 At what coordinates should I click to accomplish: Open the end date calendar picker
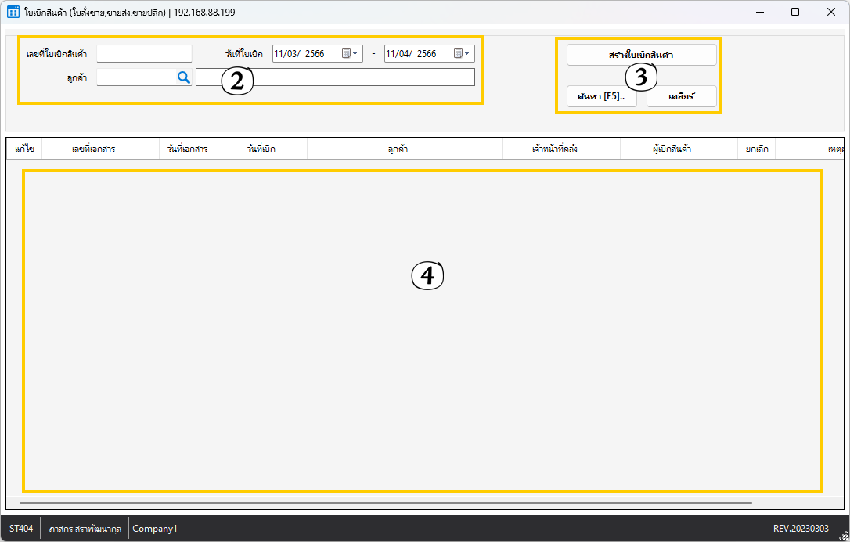click(x=463, y=54)
